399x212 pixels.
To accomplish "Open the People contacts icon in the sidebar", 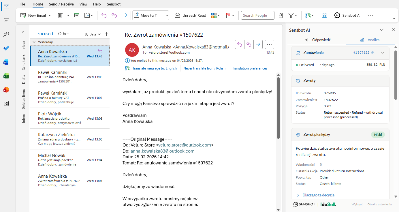I will [6, 35].
